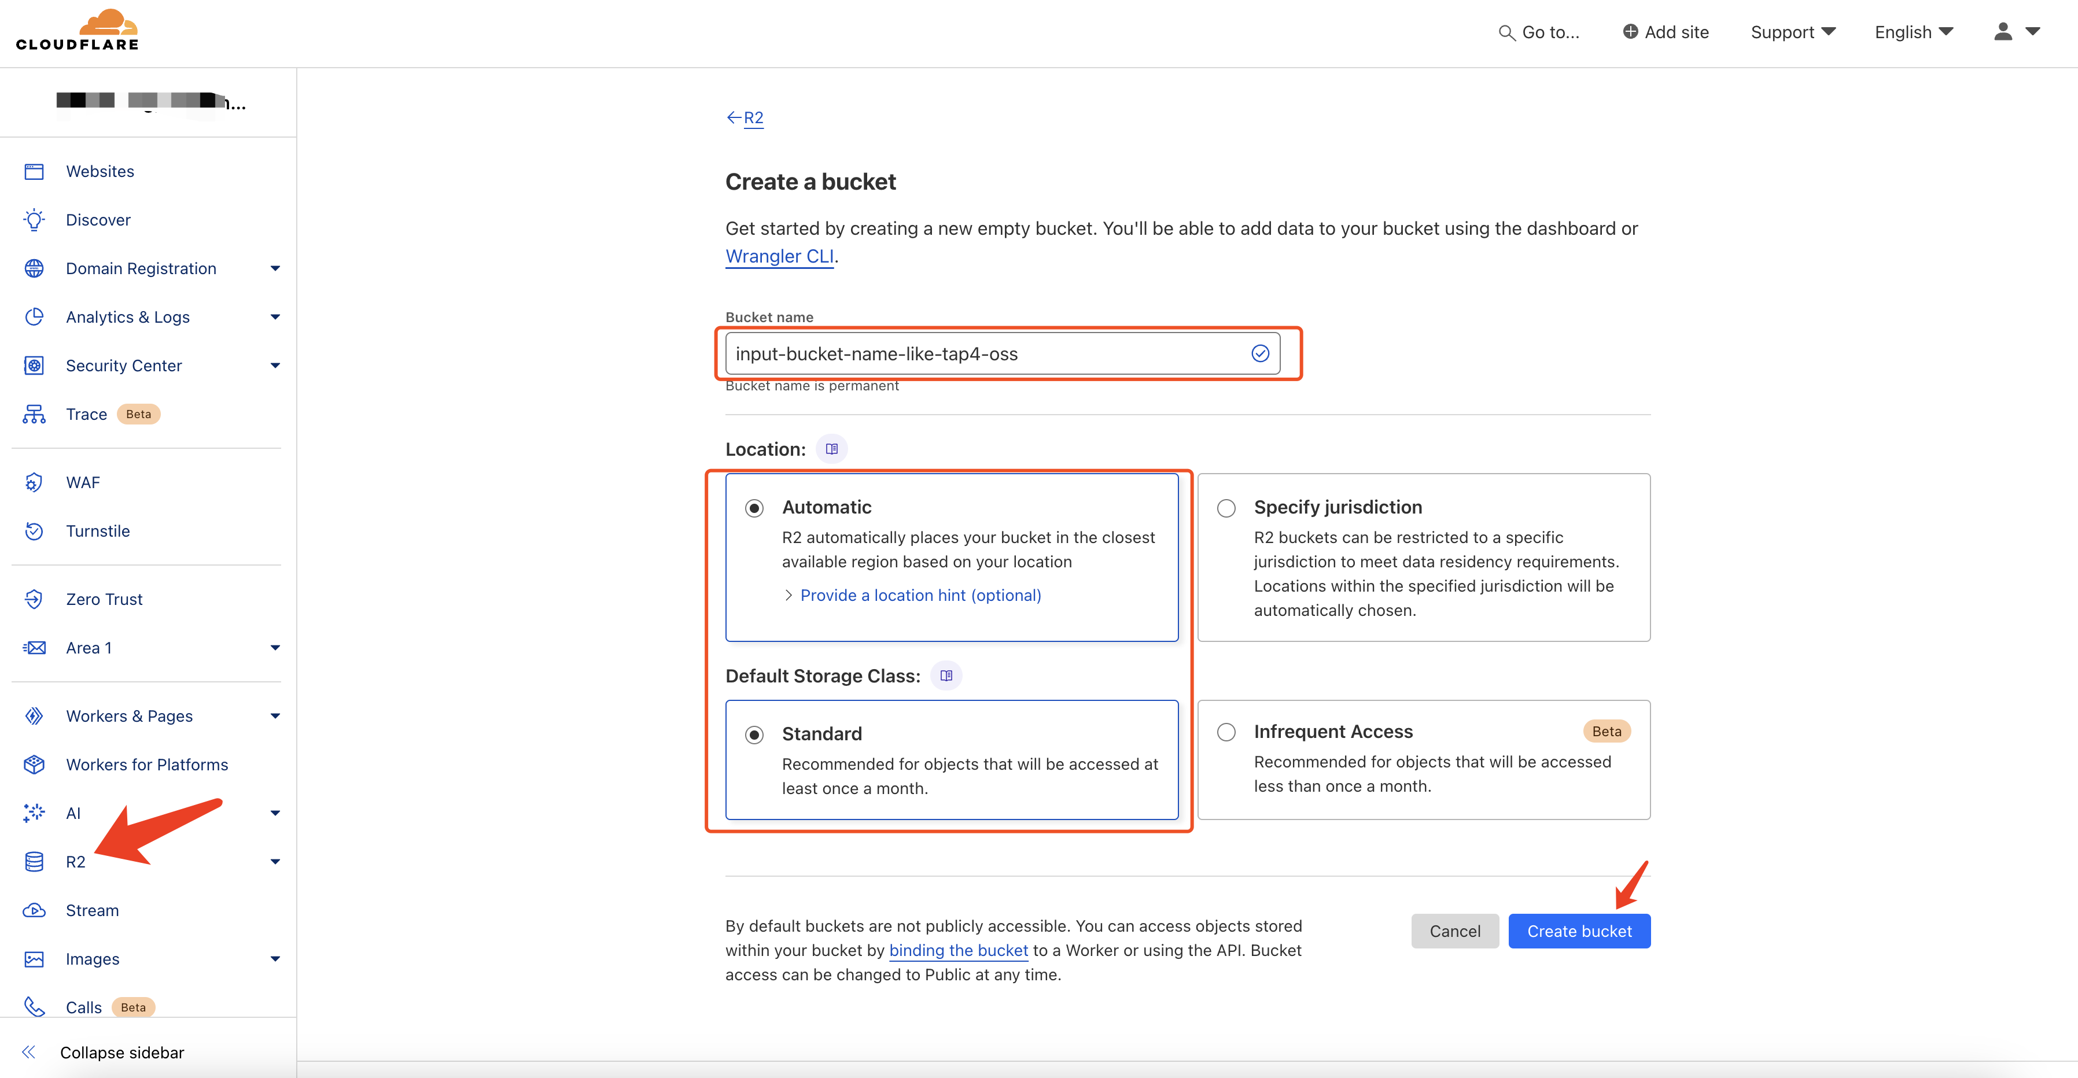Click the Turnstile sidebar icon
Image resolution: width=2078 pixels, height=1078 pixels.
(34, 531)
